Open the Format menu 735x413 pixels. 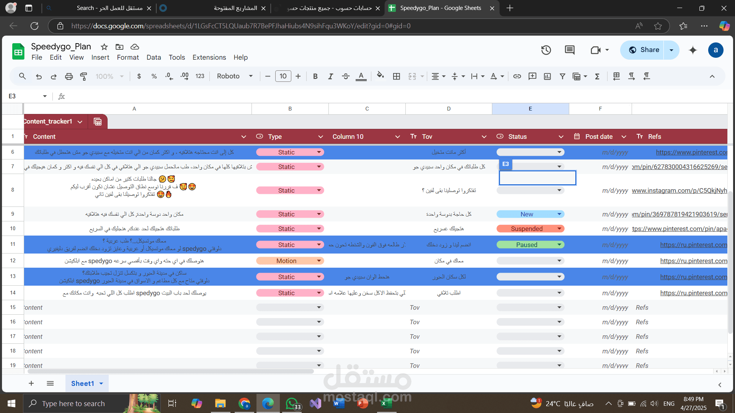point(128,57)
